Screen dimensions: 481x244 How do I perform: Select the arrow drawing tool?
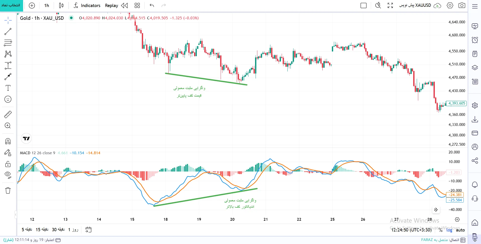point(8,77)
